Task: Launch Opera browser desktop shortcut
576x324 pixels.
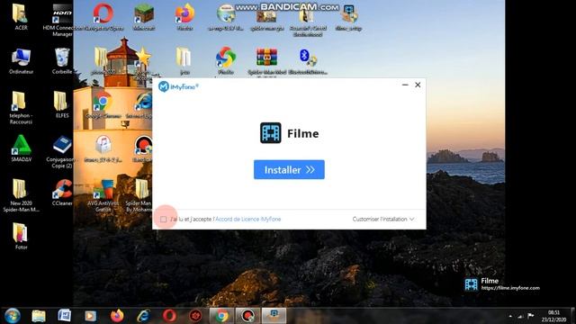Action: [x=103, y=16]
